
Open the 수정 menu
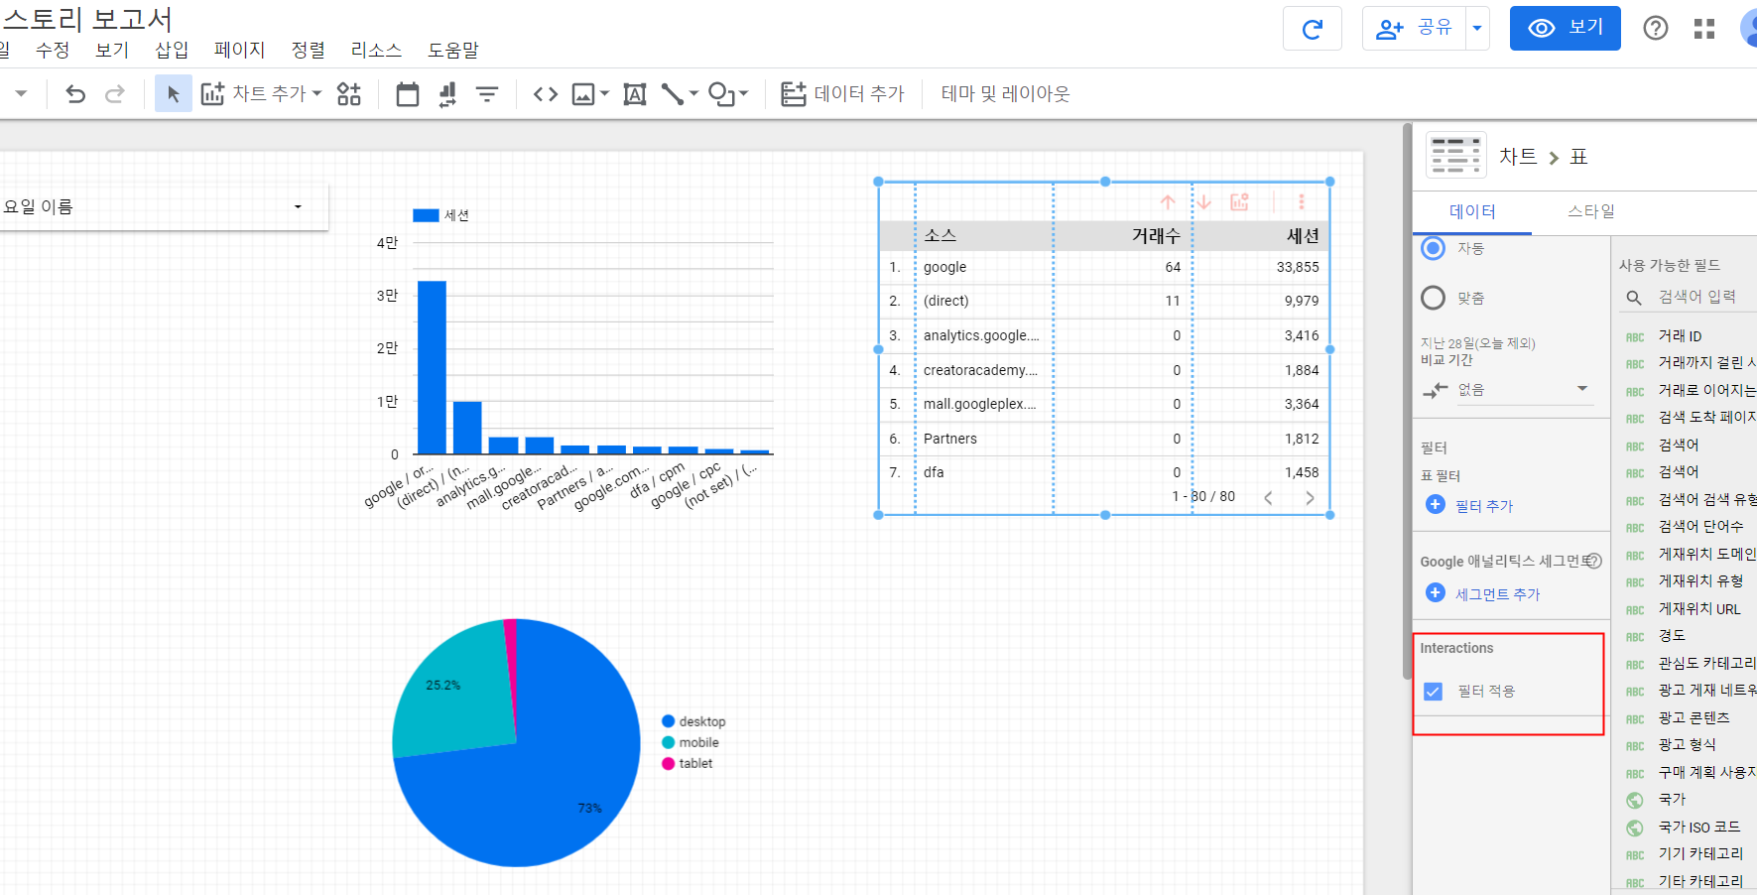(53, 50)
